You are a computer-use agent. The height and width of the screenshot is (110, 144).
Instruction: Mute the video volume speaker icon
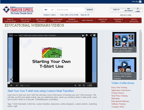[x=17, y=85]
